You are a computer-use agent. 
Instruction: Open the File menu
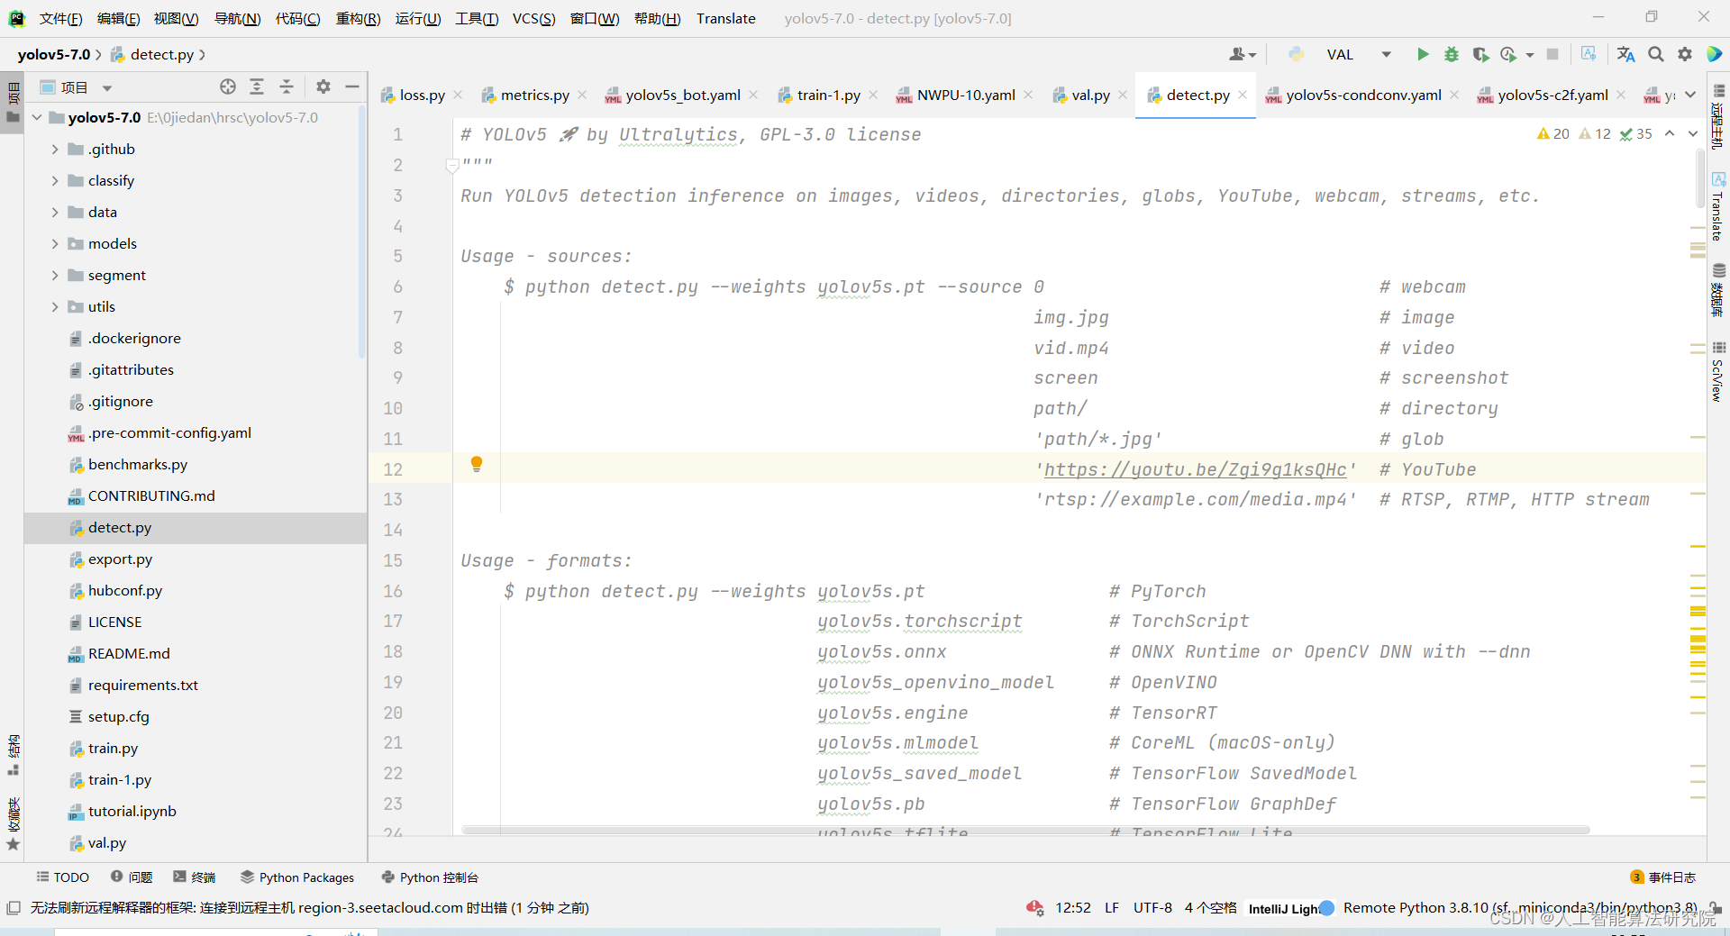click(60, 18)
